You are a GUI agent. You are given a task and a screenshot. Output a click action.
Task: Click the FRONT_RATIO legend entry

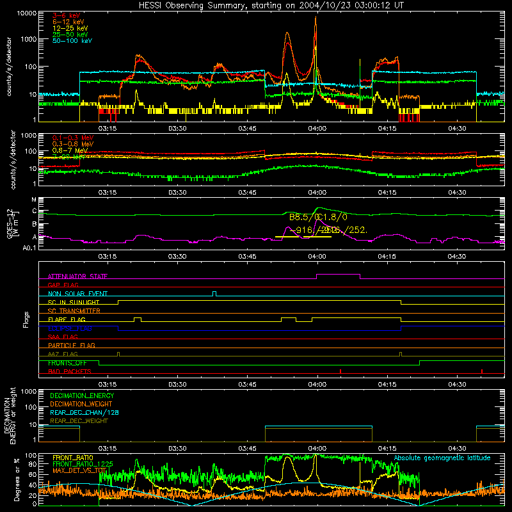click(x=73, y=458)
